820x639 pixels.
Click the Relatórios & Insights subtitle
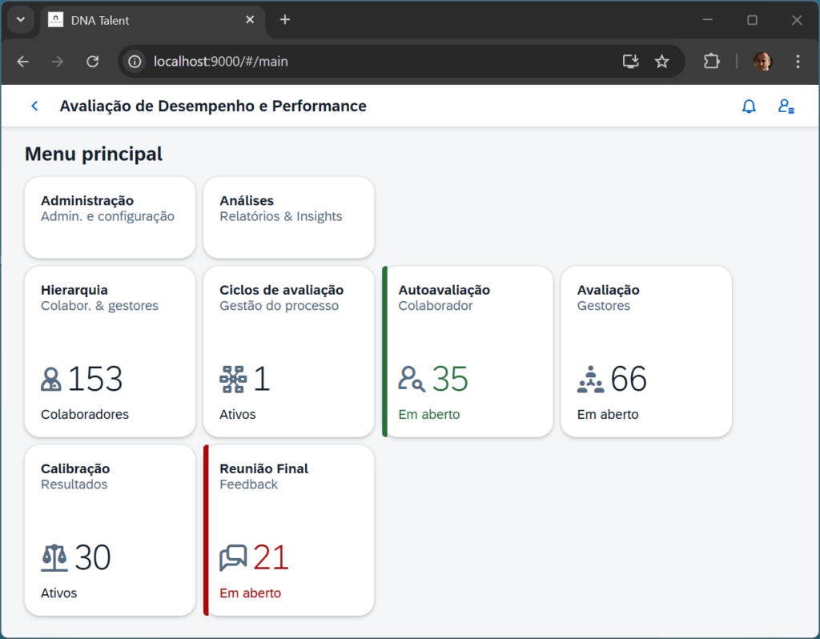pos(281,216)
